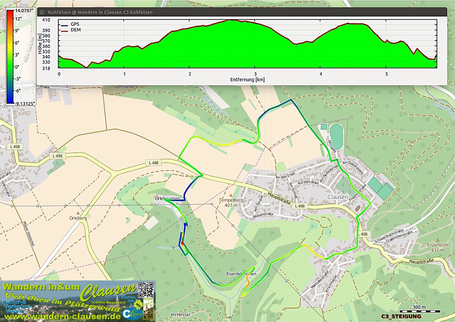Click the profile title 'Kuhfelsen @ Wandern in Clausen C3 Kuhfelsen'

tap(100, 12)
